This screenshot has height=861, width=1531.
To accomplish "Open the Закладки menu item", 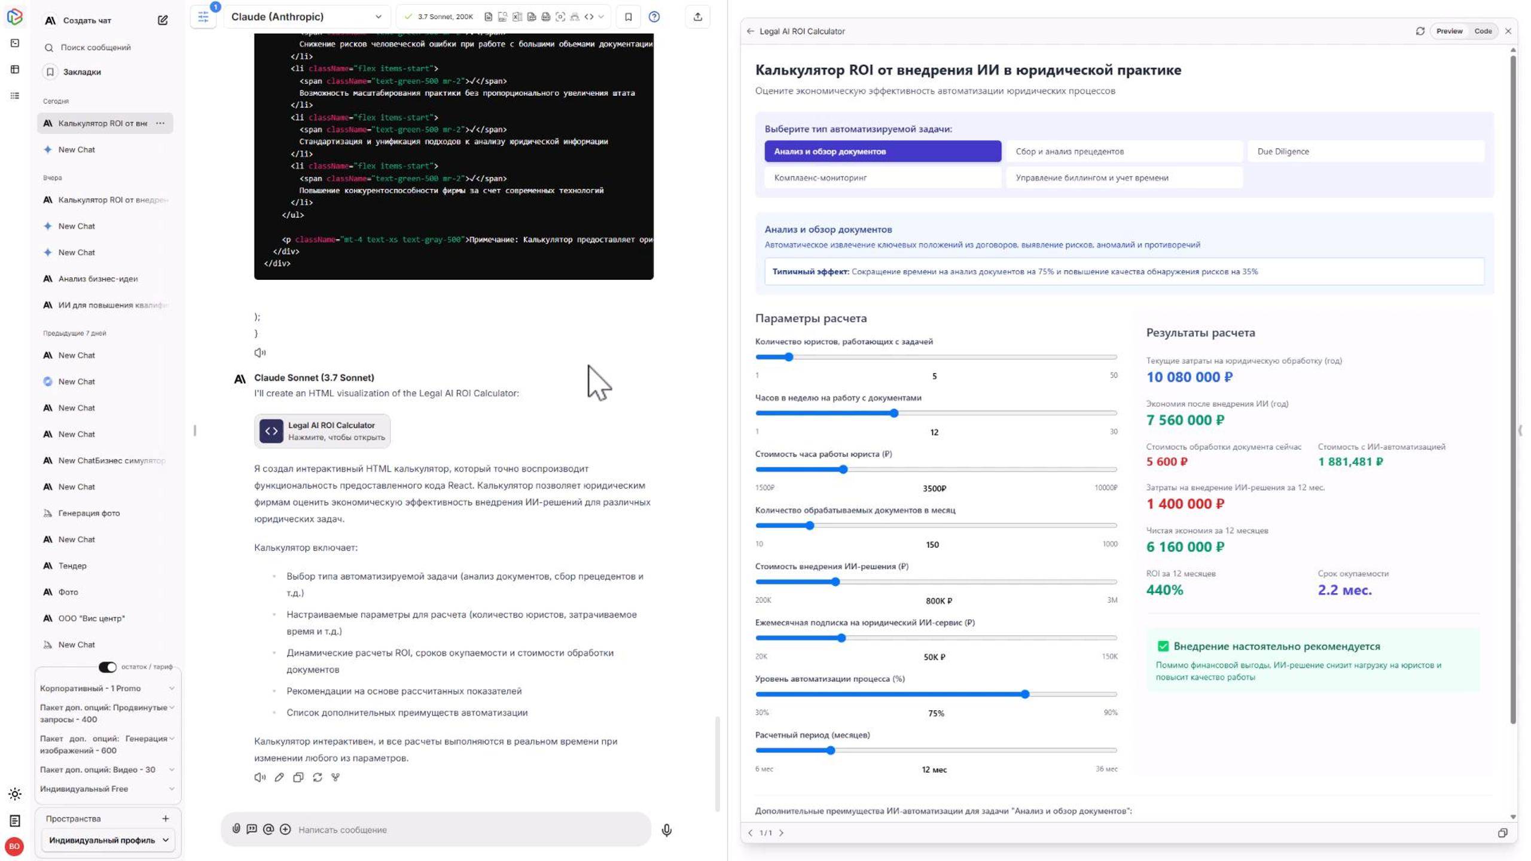I will click(x=82, y=72).
